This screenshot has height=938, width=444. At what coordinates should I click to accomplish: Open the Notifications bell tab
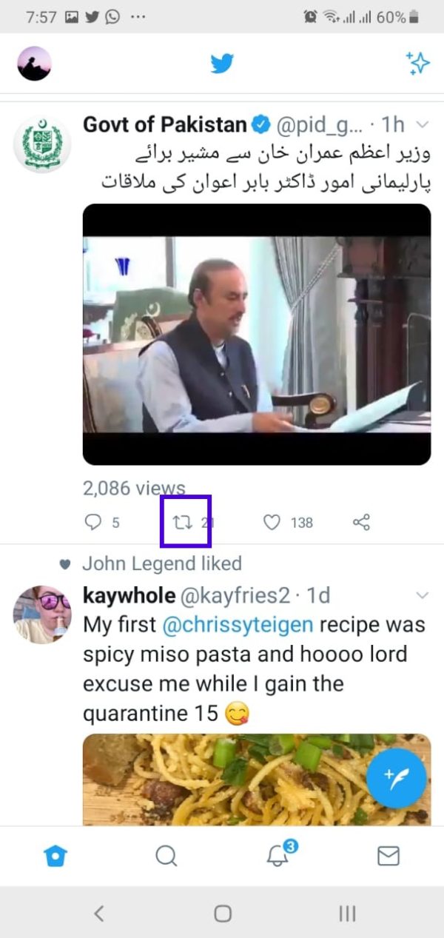click(x=277, y=856)
